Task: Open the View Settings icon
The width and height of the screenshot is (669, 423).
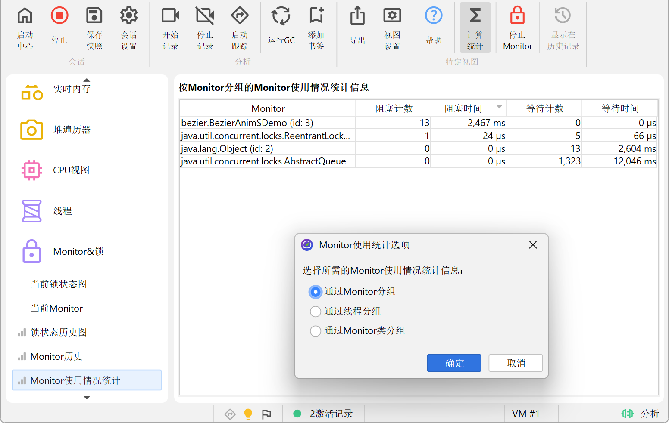Action: pyautogui.click(x=392, y=16)
